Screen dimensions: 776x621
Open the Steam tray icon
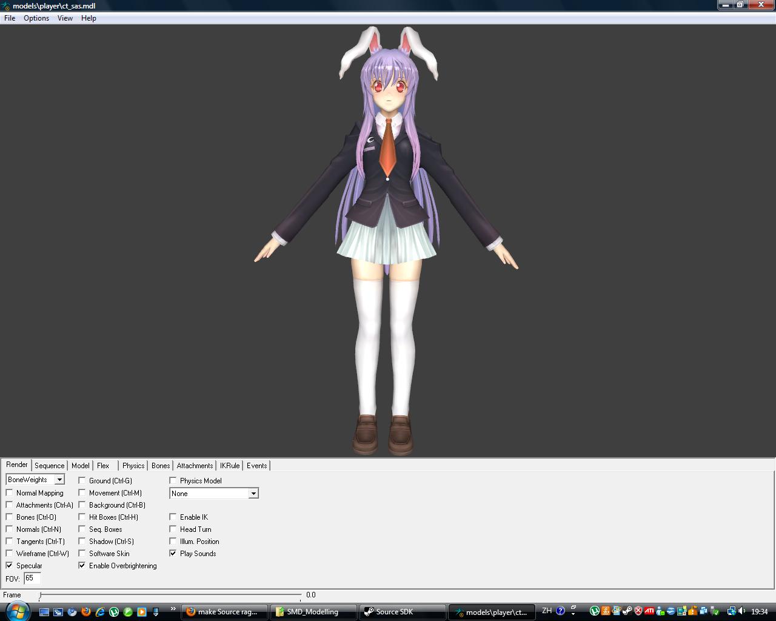(627, 611)
